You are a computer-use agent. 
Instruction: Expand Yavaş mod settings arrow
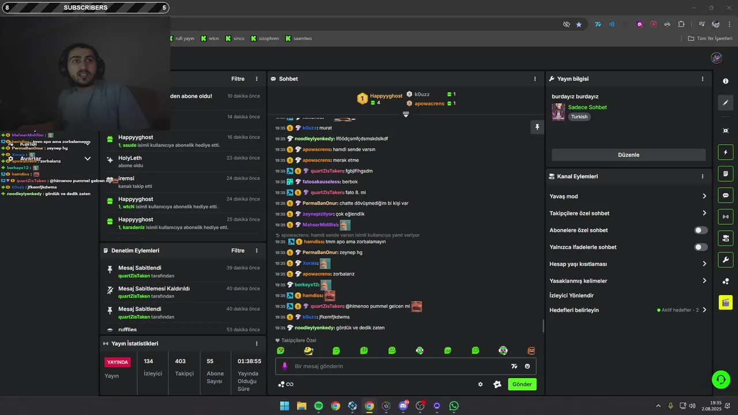point(704,196)
